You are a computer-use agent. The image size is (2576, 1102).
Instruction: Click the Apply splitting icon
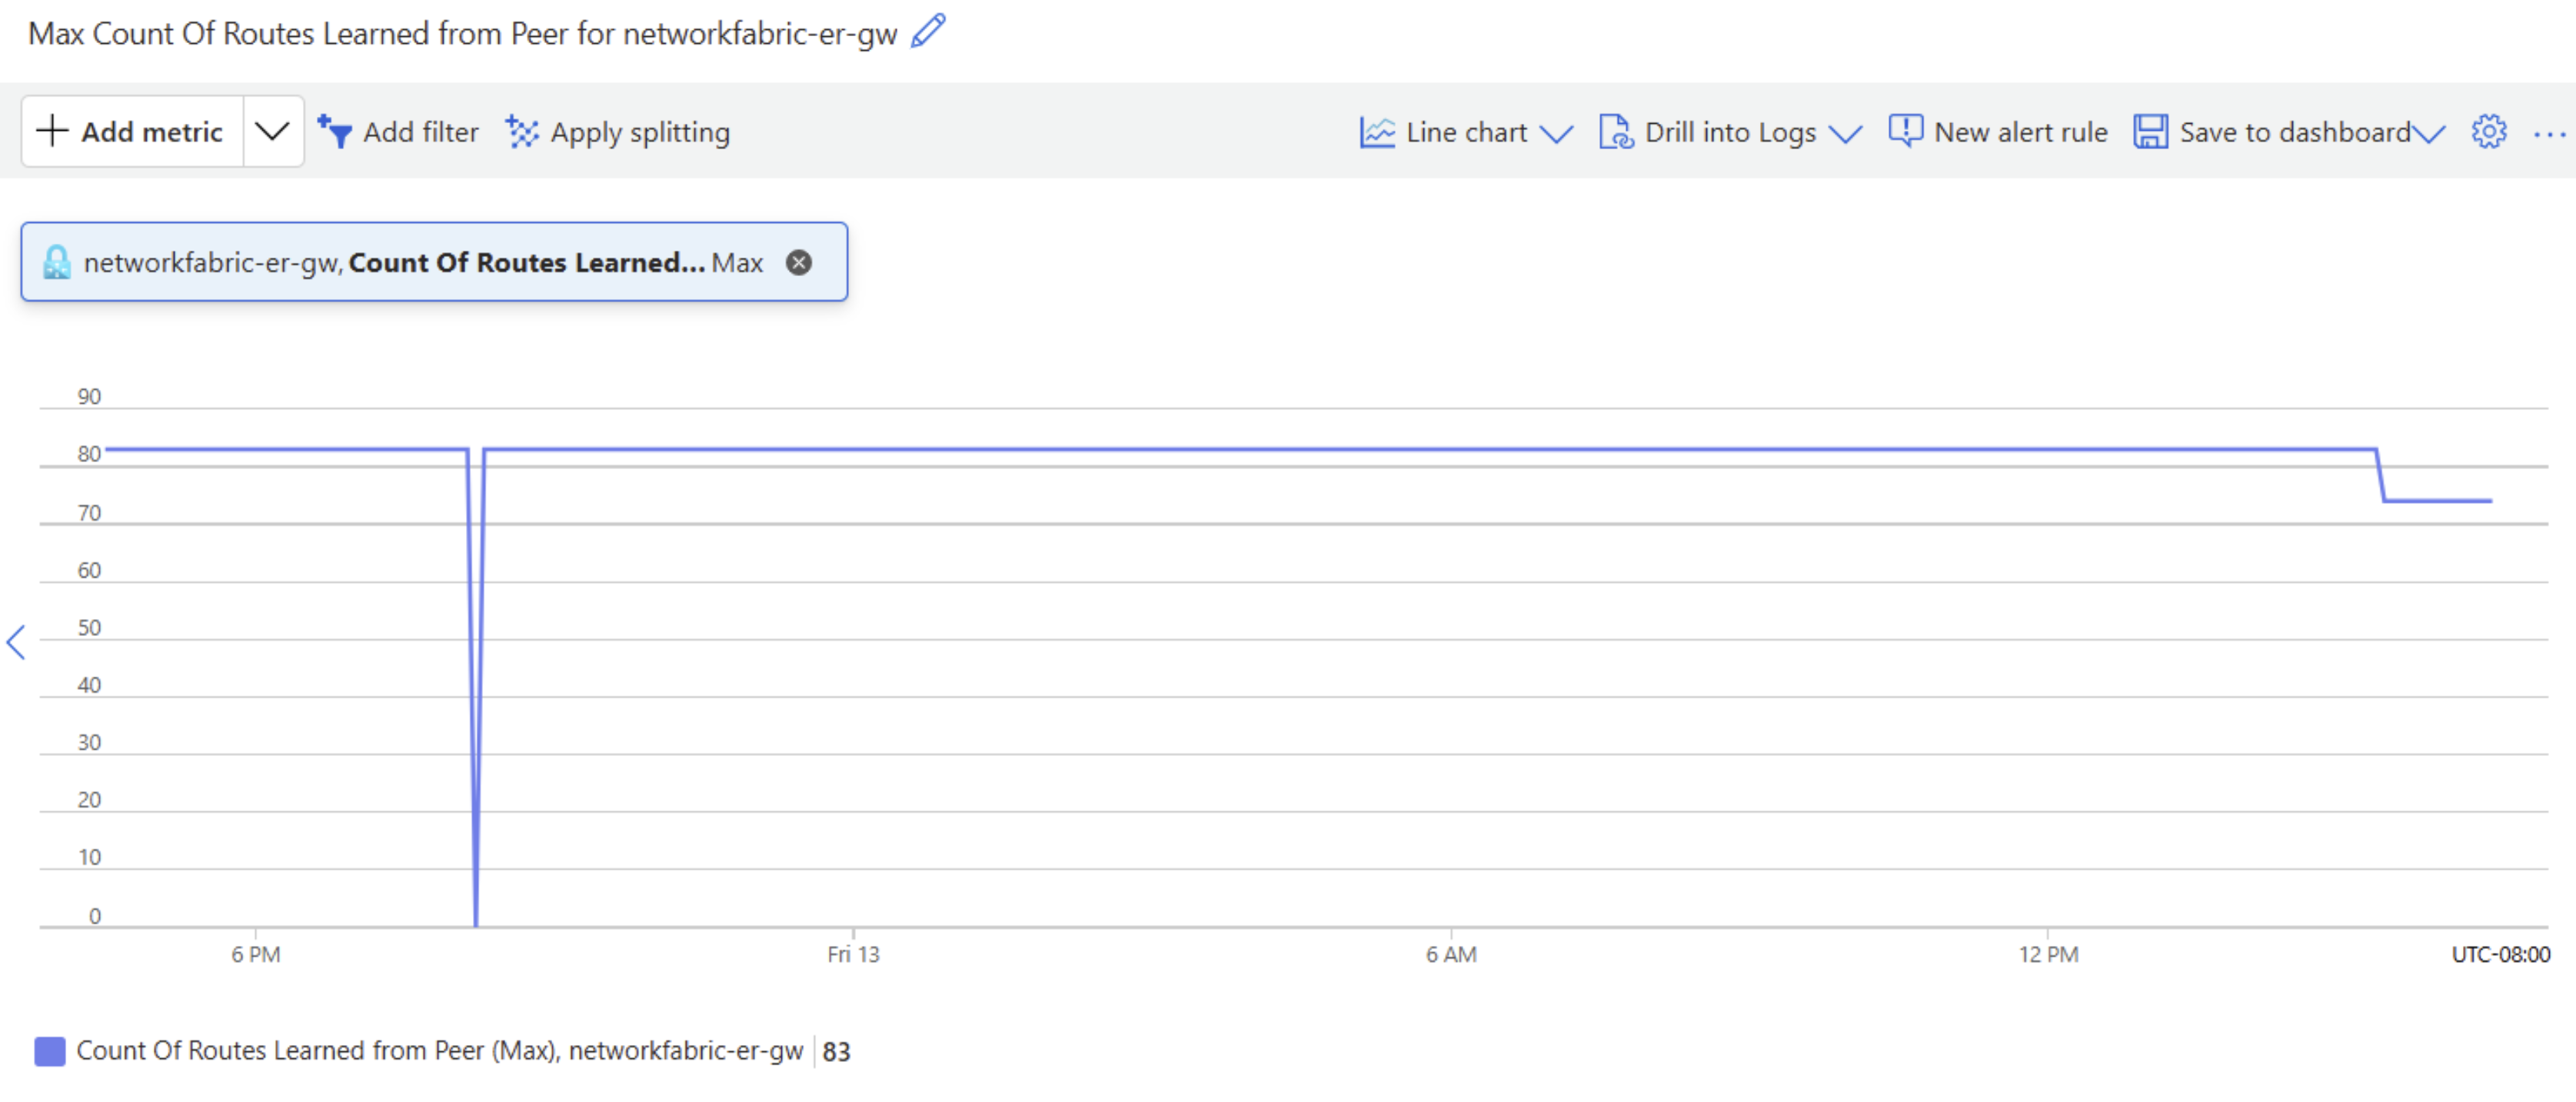pos(522,132)
